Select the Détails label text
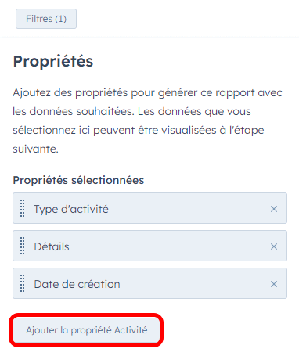 (x=52, y=246)
